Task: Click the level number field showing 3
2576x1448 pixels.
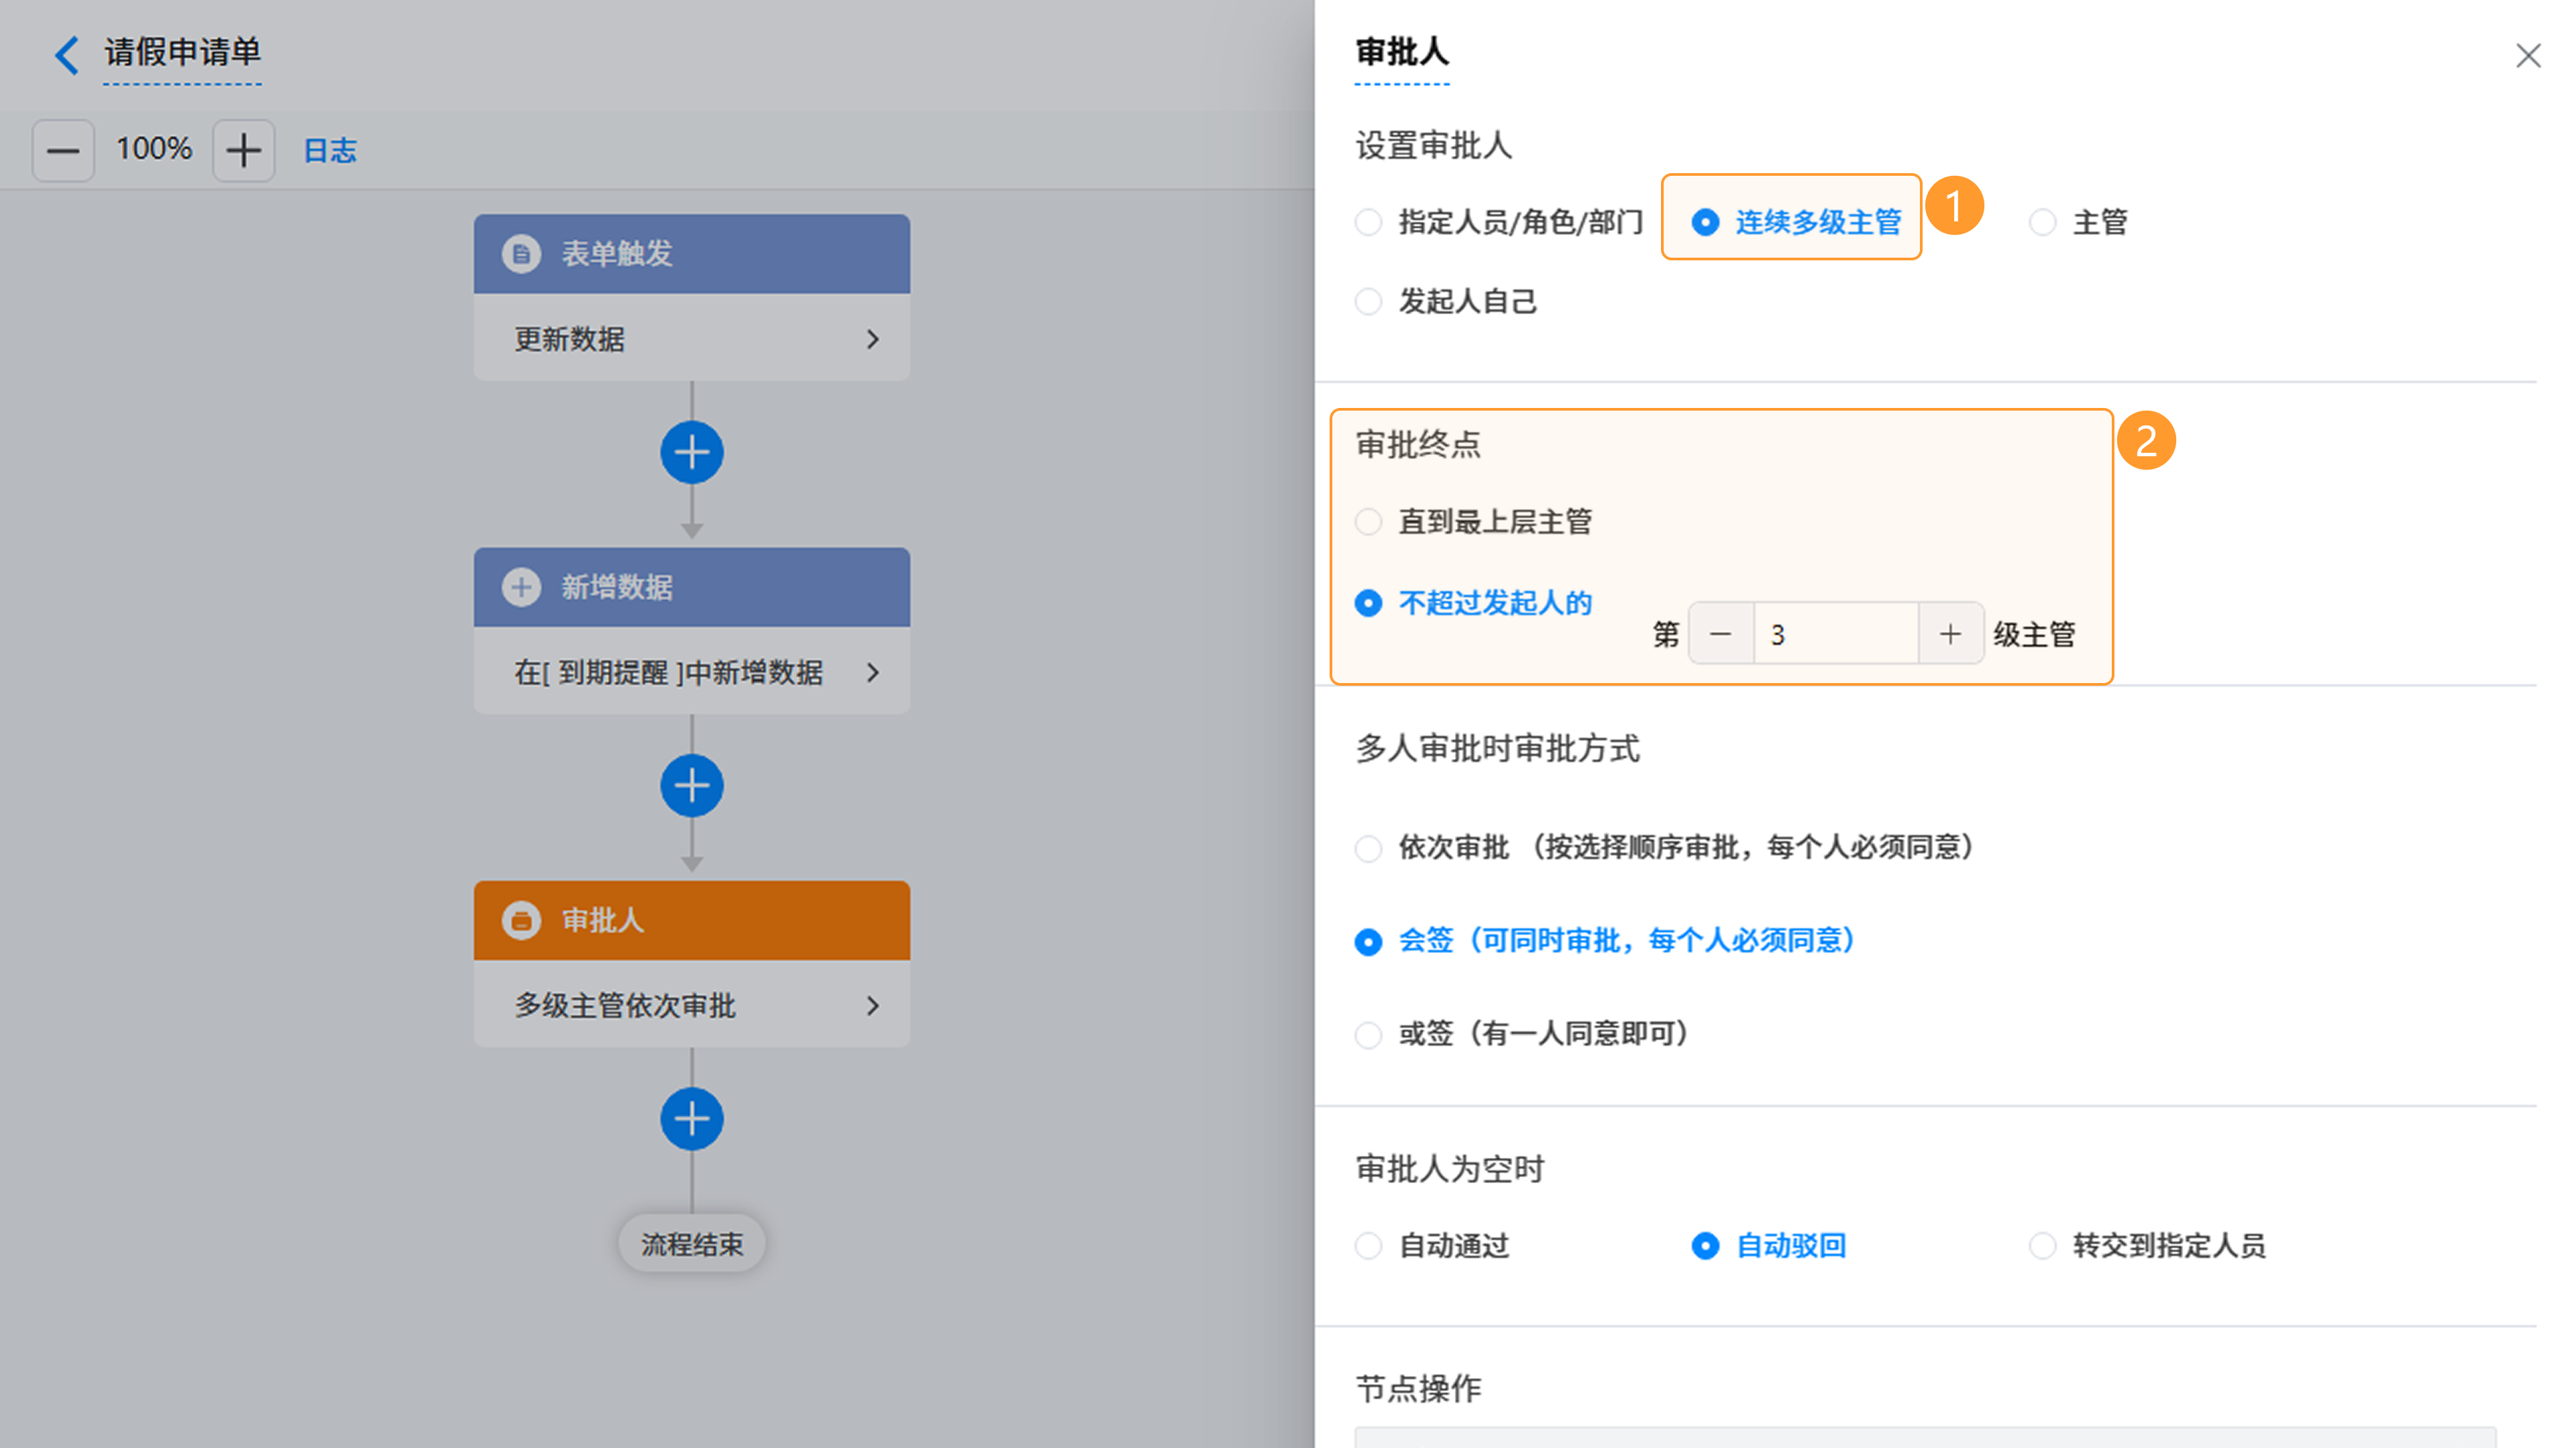Action: [x=1836, y=634]
